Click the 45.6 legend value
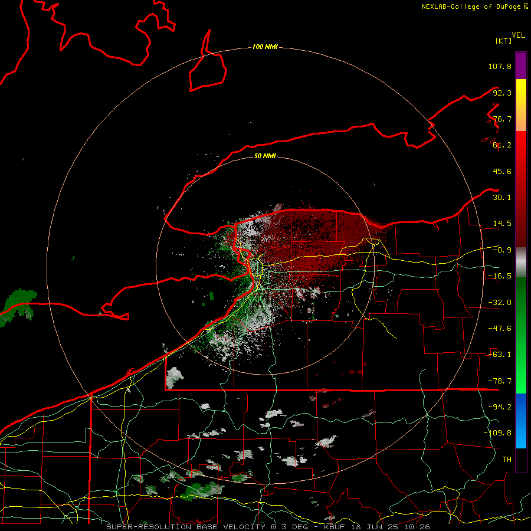531x531 pixels. [x=502, y=171]
